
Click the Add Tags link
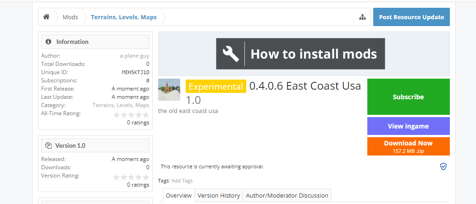(182, 181)
